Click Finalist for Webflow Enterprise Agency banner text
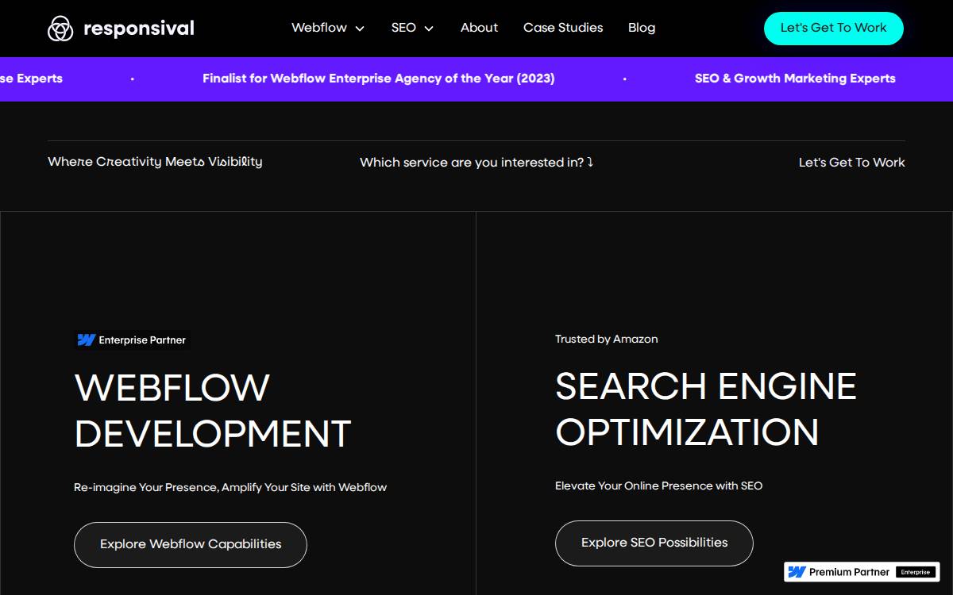 (x=379, y=79)
